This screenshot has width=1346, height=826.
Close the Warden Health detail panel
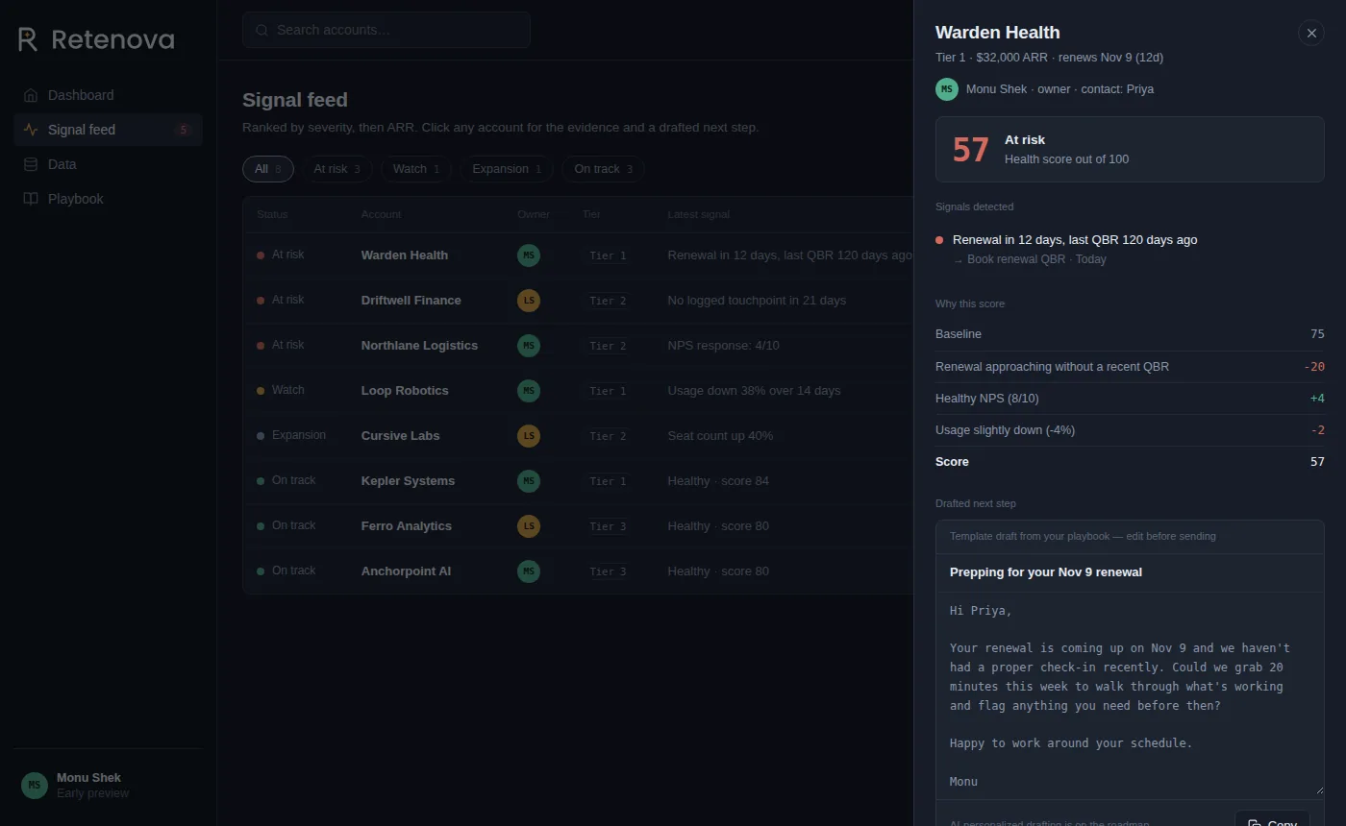(1311, 33)
